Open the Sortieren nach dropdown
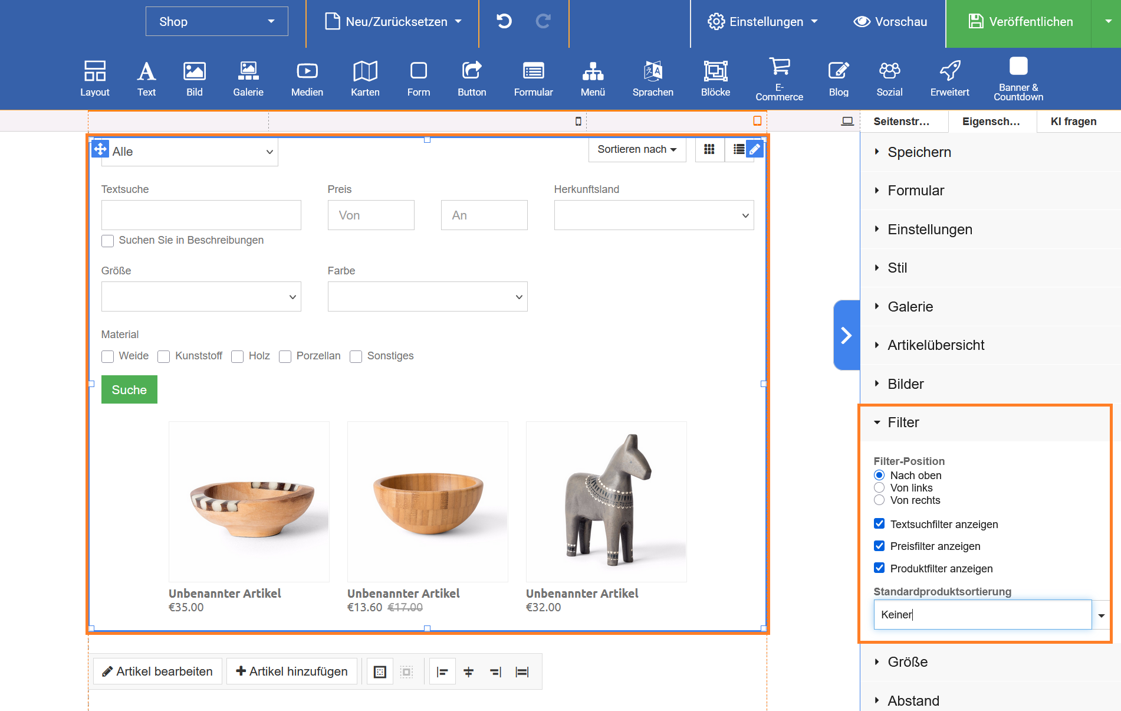 (x=637, y=150)
